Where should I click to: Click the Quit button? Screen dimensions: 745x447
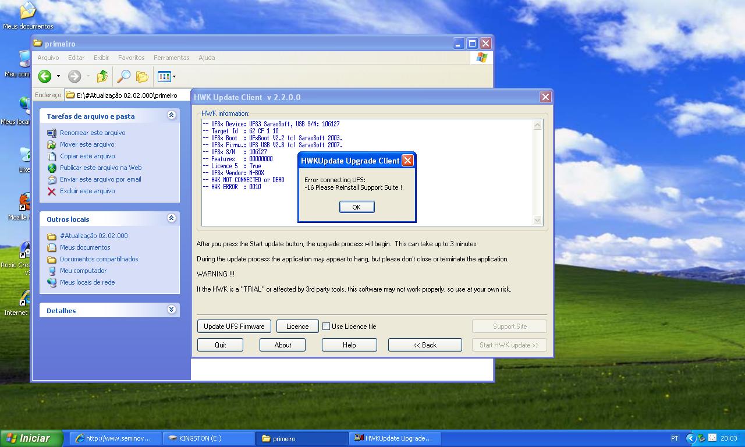coord(220,345)
